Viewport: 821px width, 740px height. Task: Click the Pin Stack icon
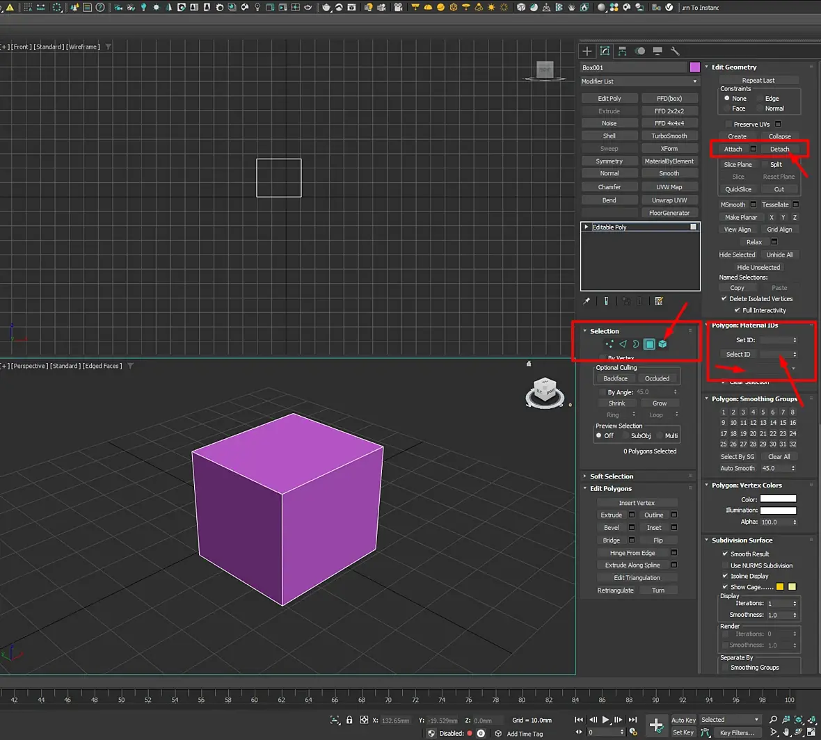pos(587,301)
